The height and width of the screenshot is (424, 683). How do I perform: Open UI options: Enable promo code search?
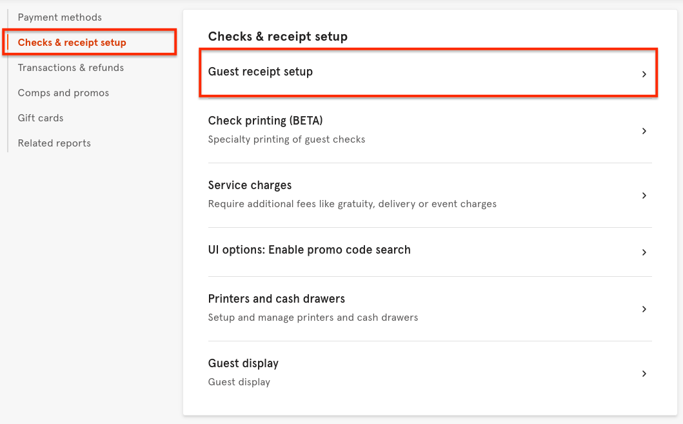tap(309, 250)
